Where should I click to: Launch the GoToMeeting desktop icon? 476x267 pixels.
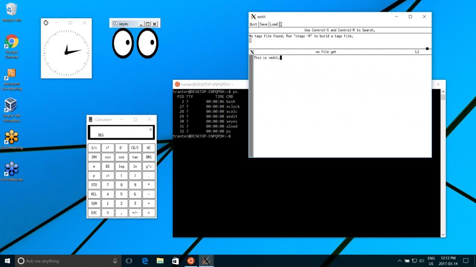[x=11, y=138]
